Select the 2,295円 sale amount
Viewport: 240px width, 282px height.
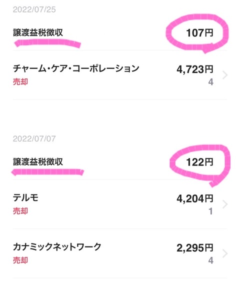pyautogui.click(x=195, y=247)
